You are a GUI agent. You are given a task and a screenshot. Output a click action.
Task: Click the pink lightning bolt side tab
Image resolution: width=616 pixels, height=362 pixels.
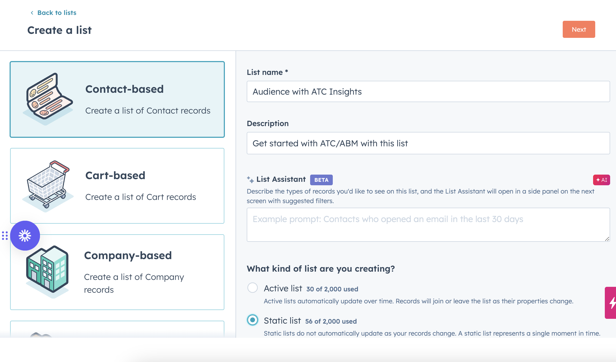click(x=611, y=303)
